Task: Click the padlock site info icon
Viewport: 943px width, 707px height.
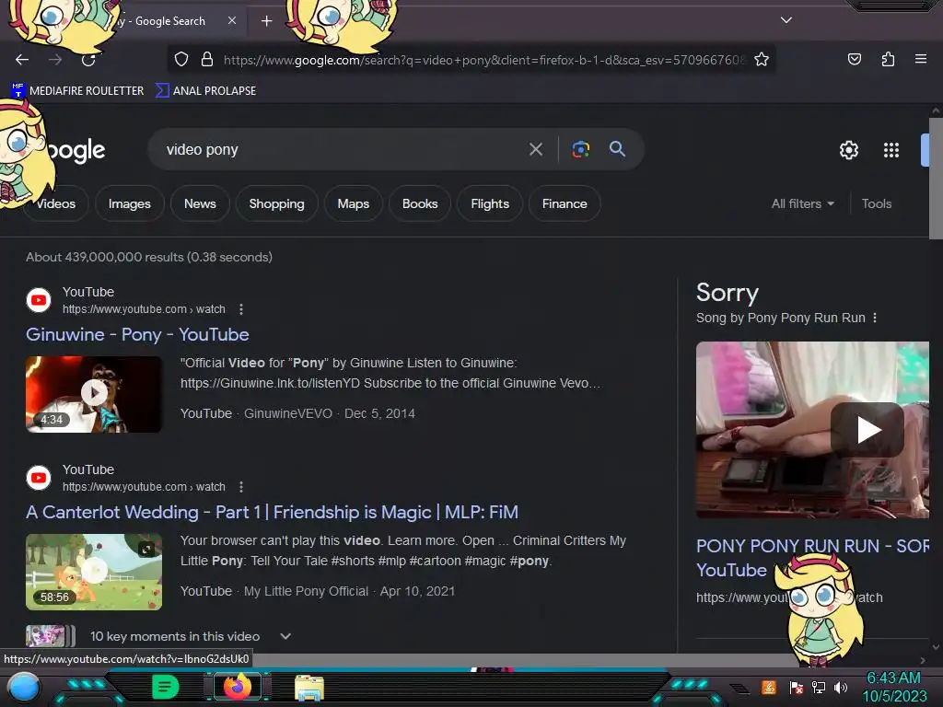Action: tap(207, 60)
